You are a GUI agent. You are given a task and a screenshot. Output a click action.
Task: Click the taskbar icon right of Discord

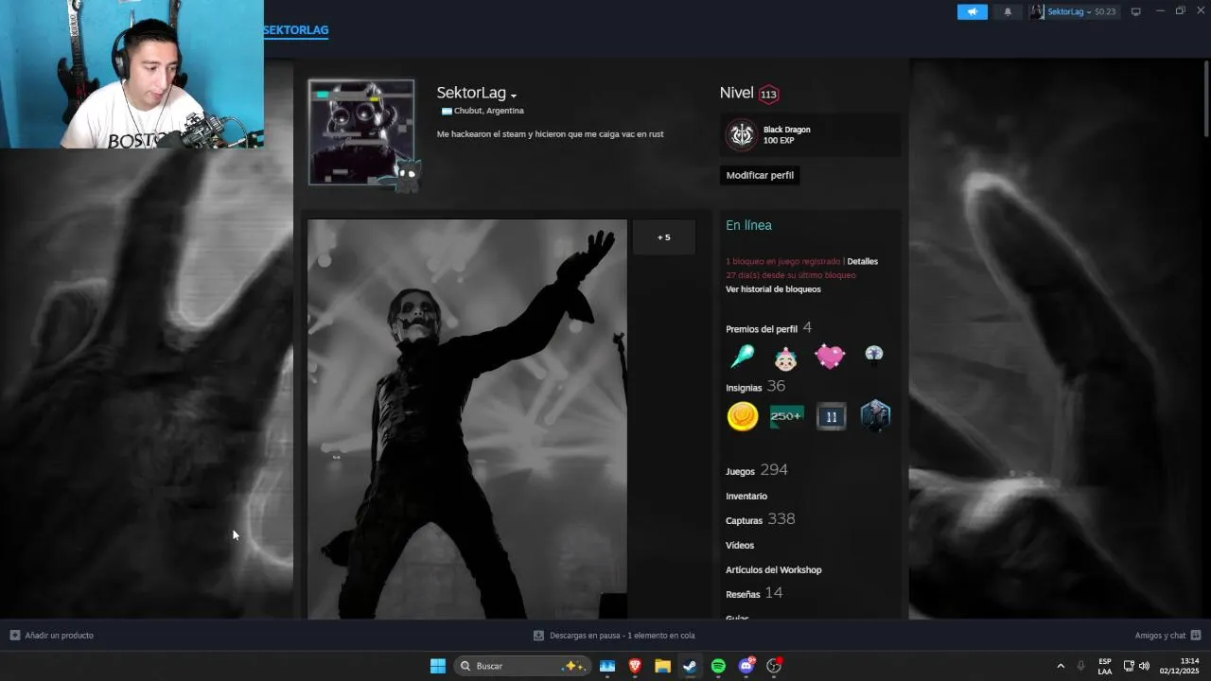(x=774, y=666)
